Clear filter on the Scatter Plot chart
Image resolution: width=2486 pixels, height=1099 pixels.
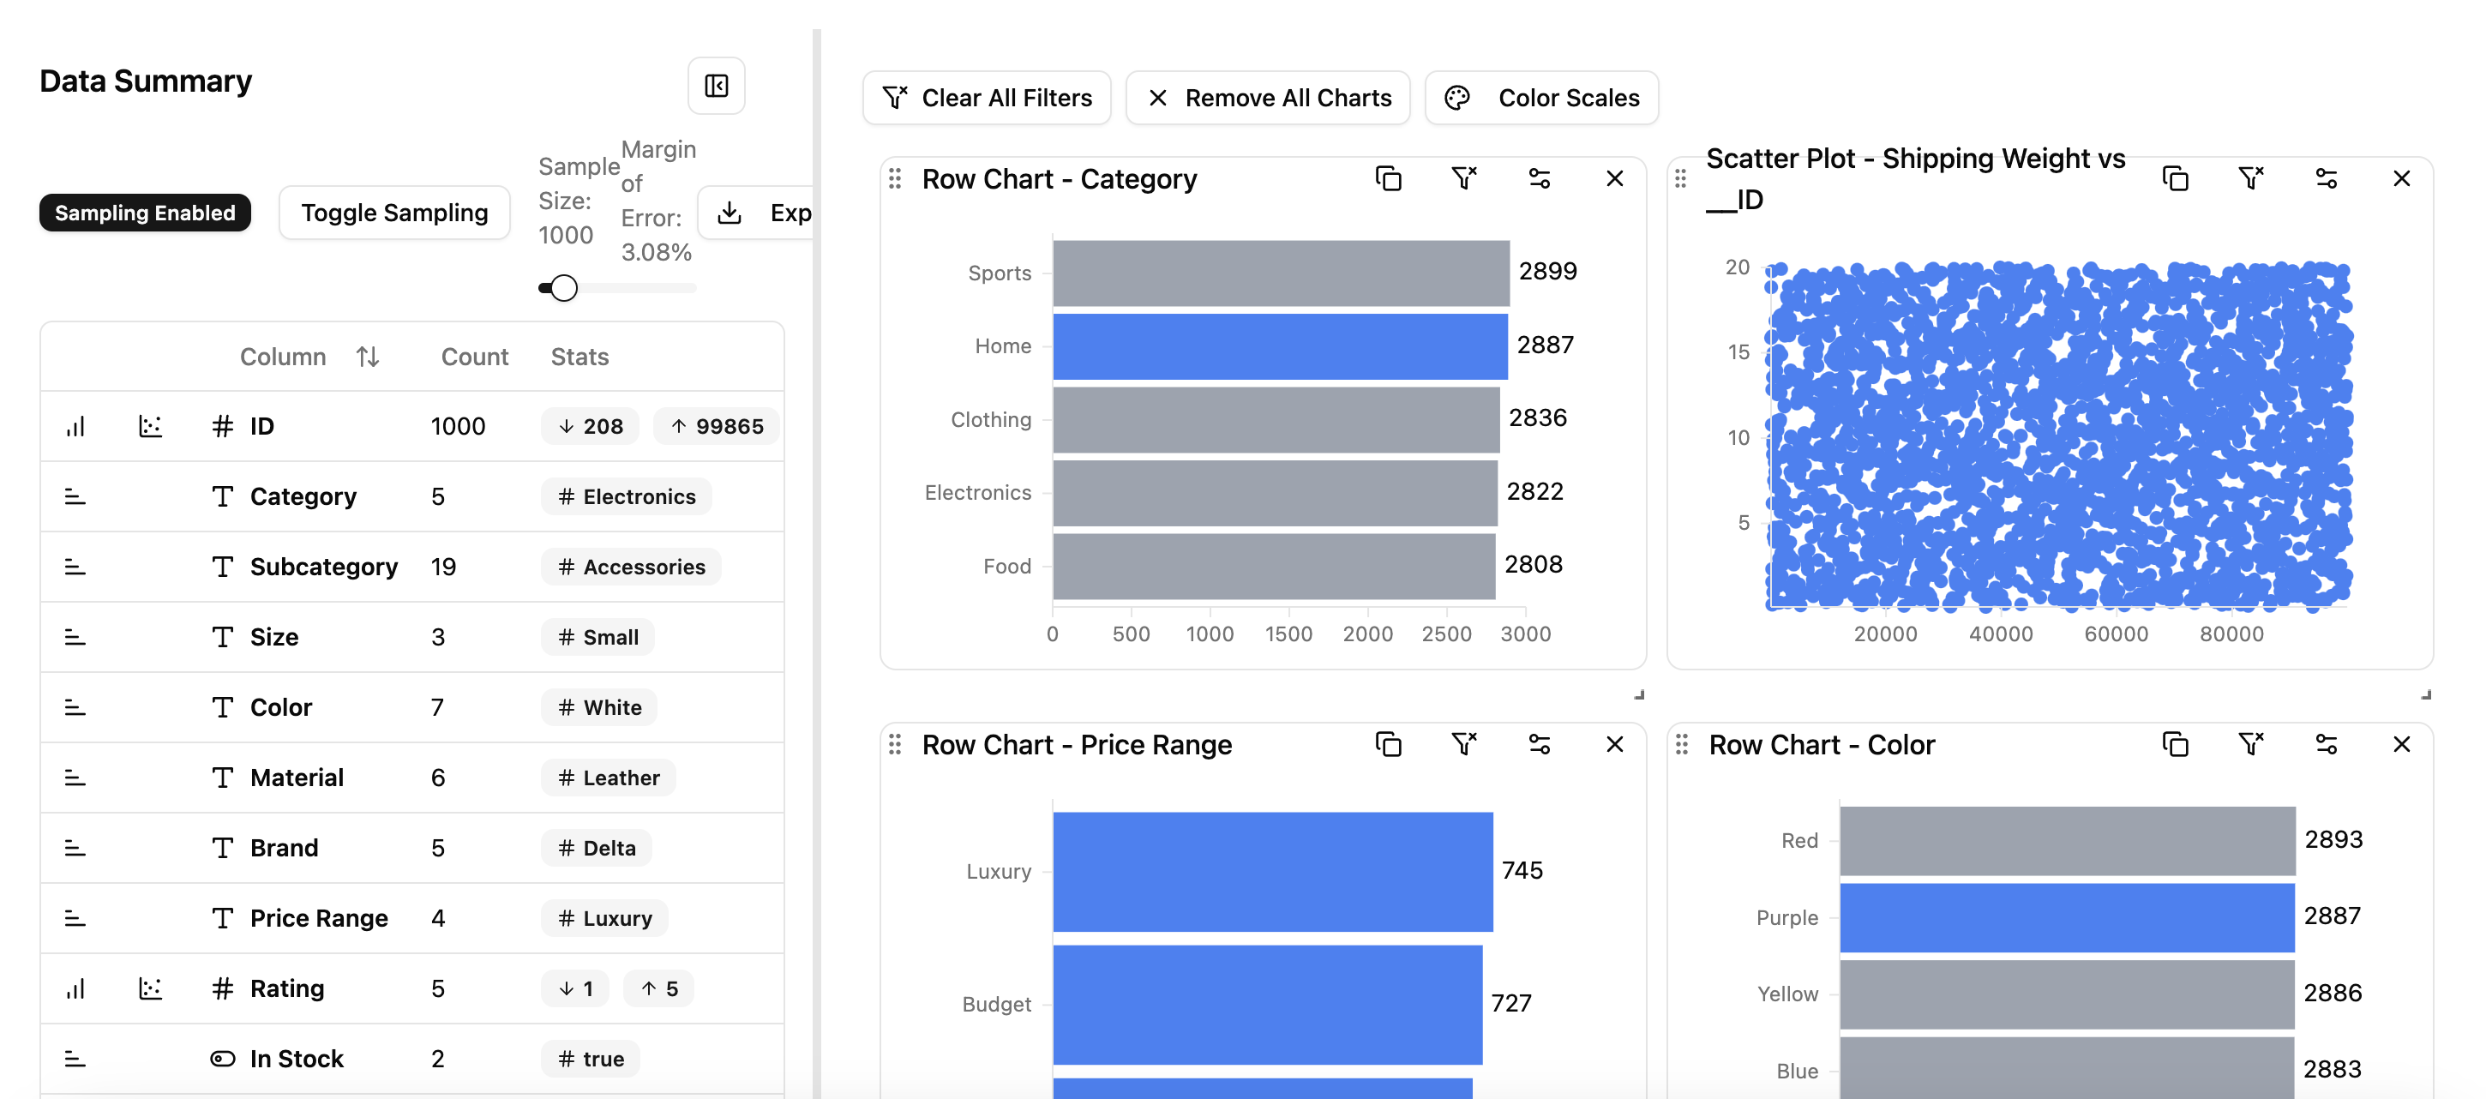click(2250, 178)
